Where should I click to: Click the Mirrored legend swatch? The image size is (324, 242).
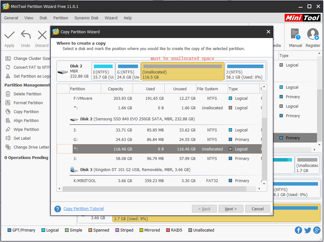[141, 230]
